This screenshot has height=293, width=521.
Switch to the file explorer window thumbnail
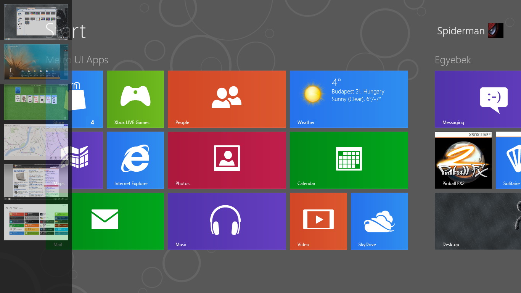click(36, 22)
